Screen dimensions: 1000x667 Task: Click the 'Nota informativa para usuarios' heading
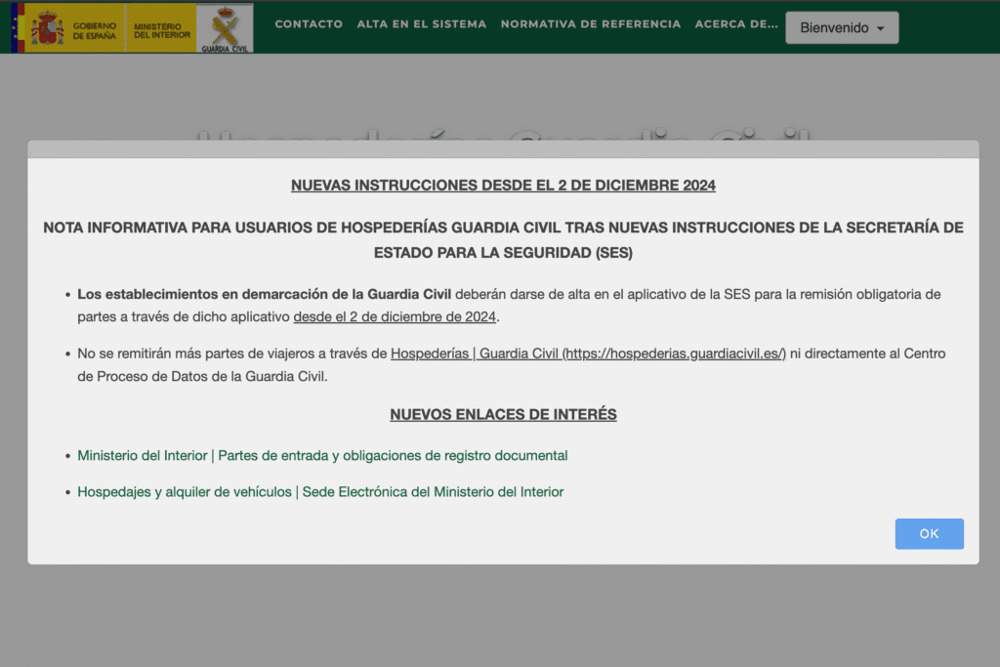503,239
